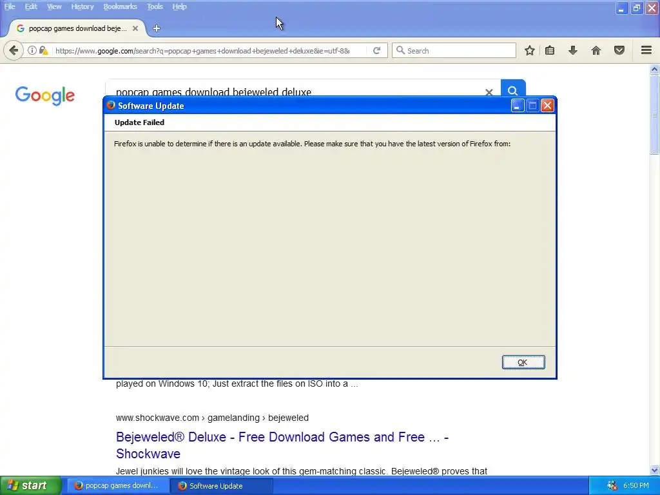
Task: Close the Software Update dialog
Action: (547, 106)
